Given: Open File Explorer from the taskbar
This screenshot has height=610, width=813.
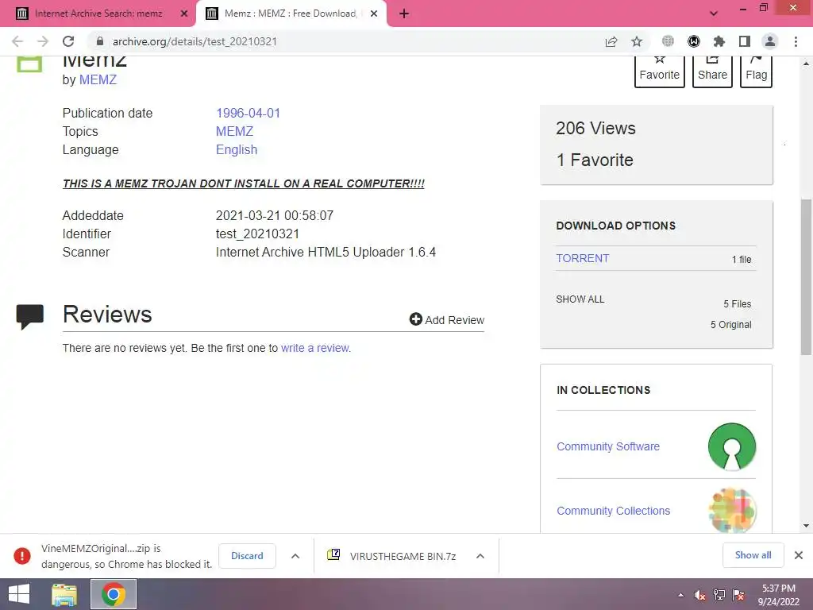Looking at the screenshot, I should coord(64,594).
